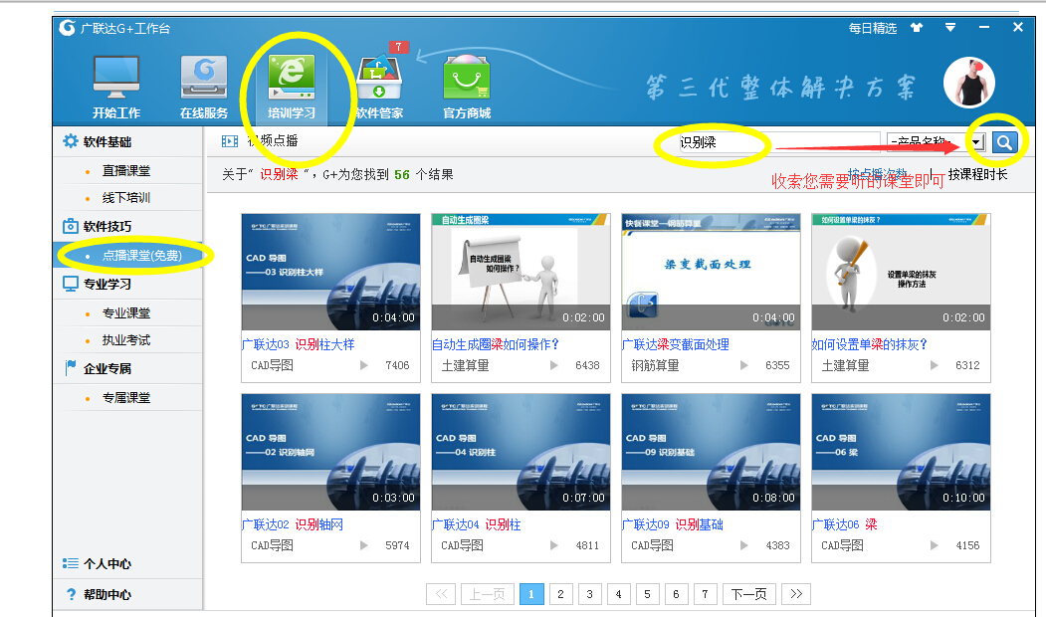Sort results by 按课程时长
The width and height of the screenshot is (1046, 617).
977,174
